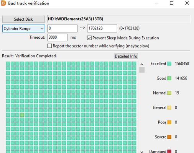
Task: Click the Normal light-green legend swatch
Action: click(169, 93)
